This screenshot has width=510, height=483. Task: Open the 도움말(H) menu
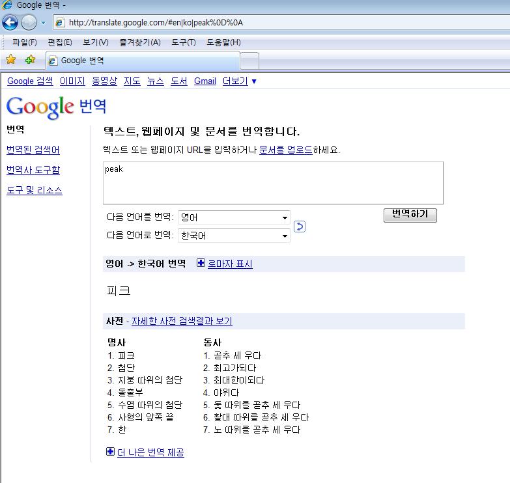223,42
